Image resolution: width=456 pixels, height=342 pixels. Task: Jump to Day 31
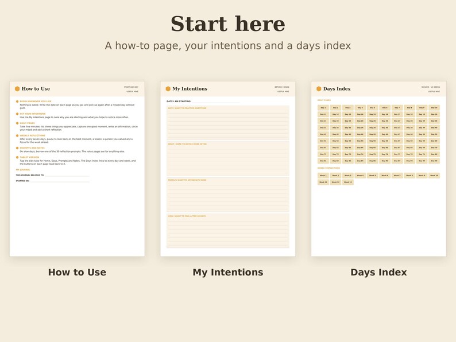323,127
